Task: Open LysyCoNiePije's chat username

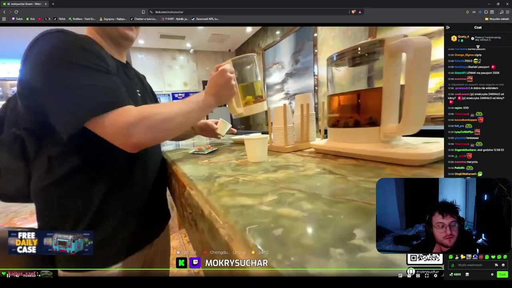Action: (x=464, y=132)
